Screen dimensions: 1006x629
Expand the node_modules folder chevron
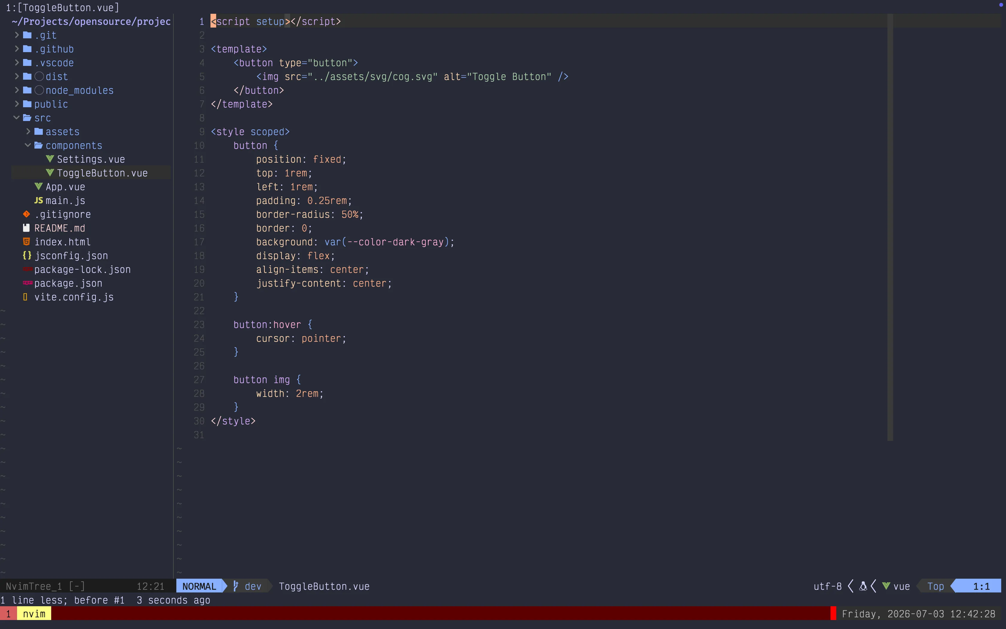coord(17,90)
